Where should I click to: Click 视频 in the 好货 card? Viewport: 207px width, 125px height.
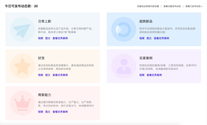(x=41, y=75)
